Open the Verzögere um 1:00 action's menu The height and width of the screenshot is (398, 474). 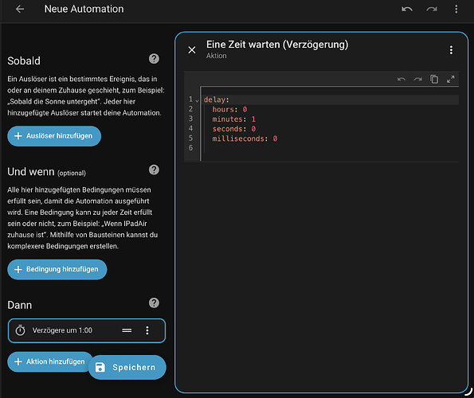pyautogui.click(x=147, y=330)
